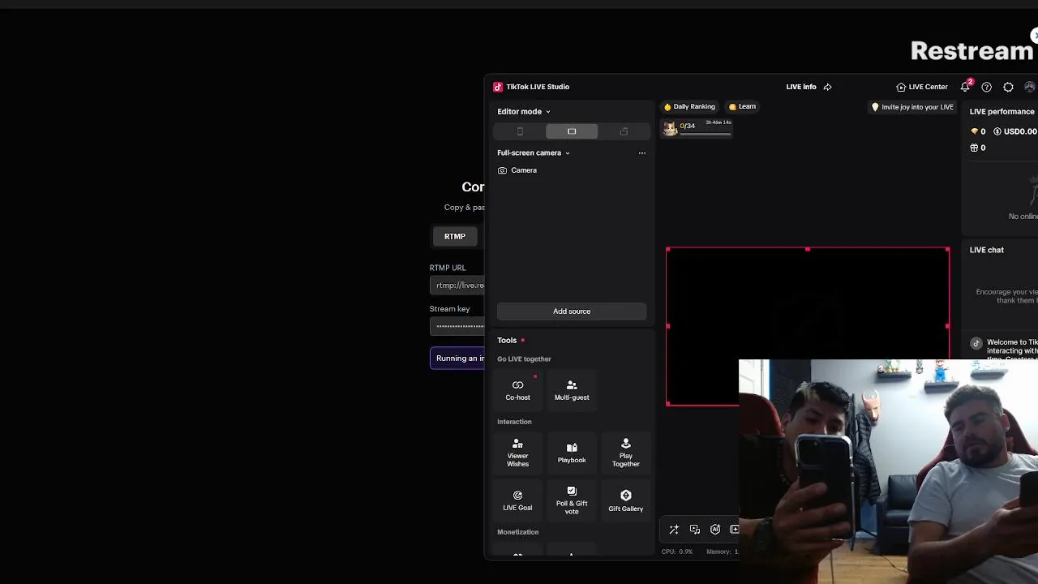Click Stream key field in Restream window
This screenshot has height=584, width=1038.
(457, 326)
